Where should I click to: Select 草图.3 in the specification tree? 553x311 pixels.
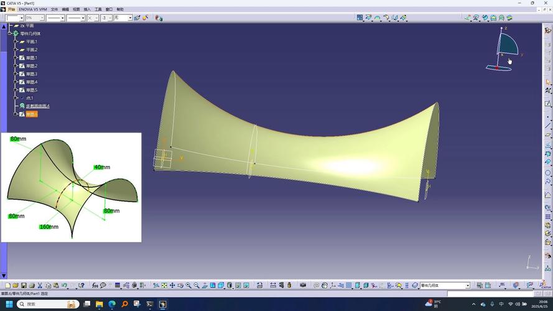(31, 74)
